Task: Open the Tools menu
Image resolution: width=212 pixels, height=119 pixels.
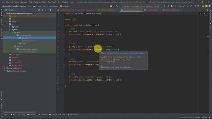Action: click(x=54, y=2)
